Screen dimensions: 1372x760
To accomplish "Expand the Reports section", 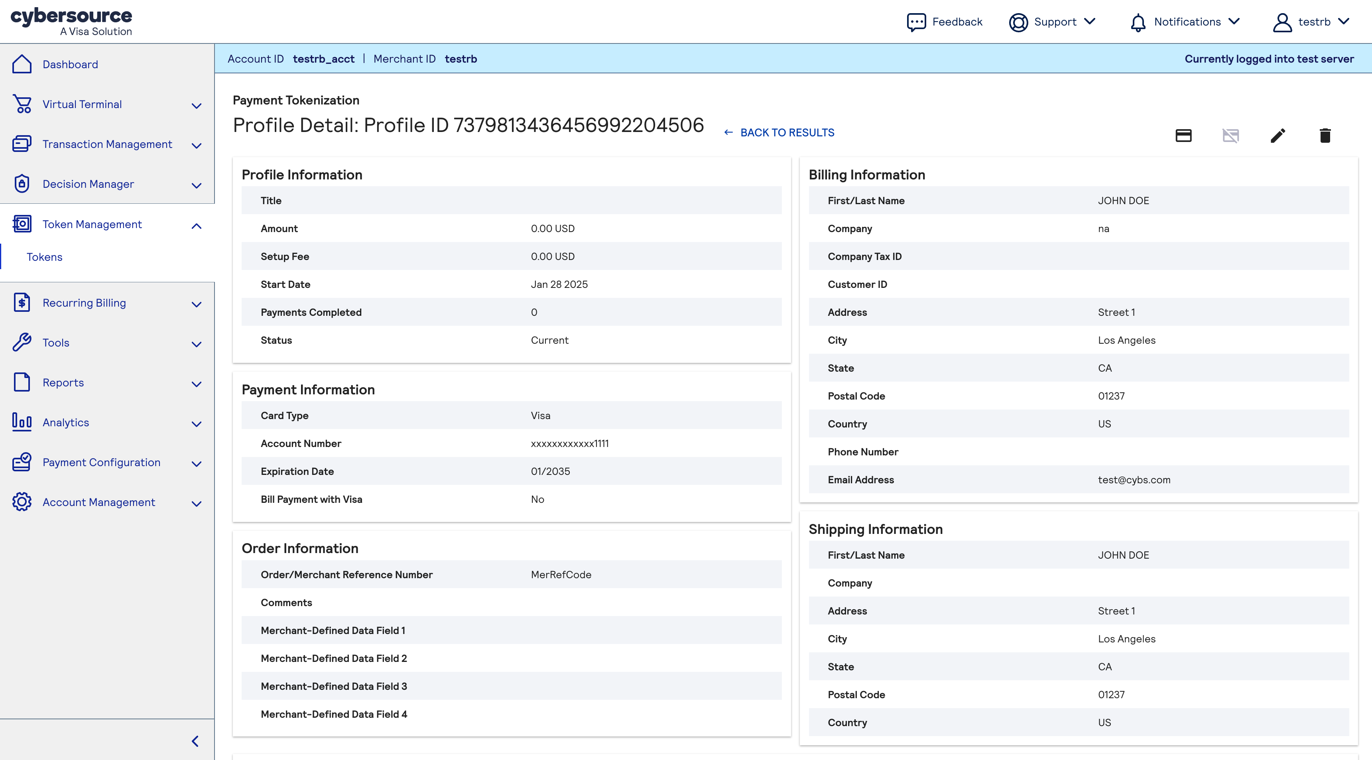I will (x=196, y=384).
